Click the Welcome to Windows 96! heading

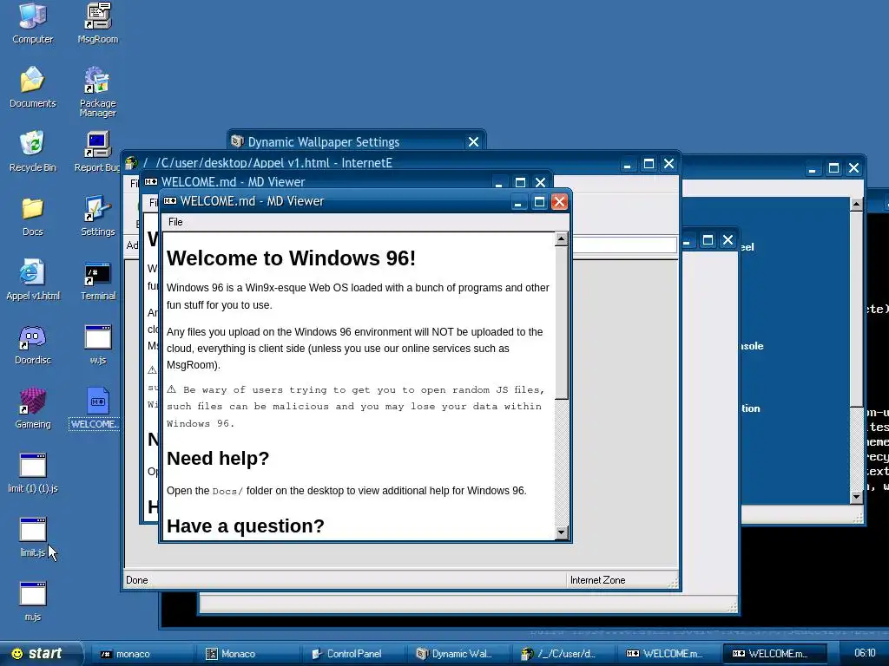click(x=291, y=258)
